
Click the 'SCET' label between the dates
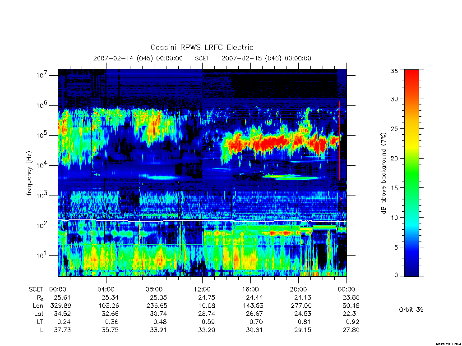[x=202, y=58]
